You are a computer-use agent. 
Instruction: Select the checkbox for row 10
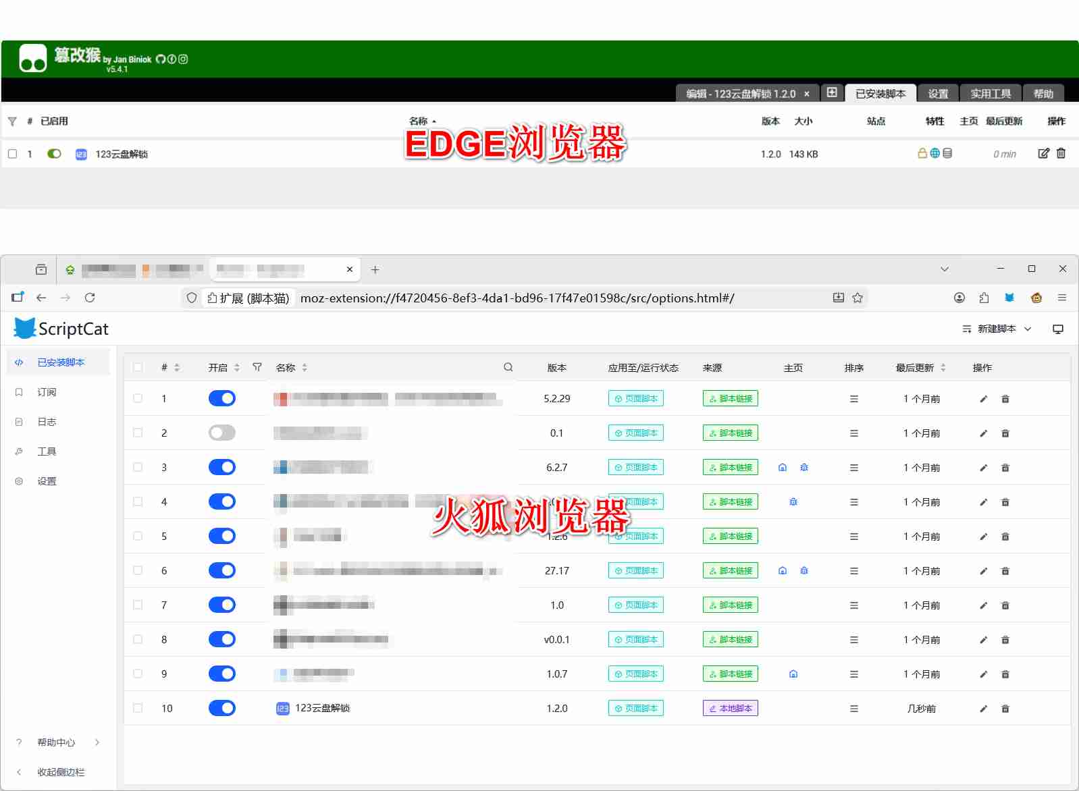tap(138, 708)
